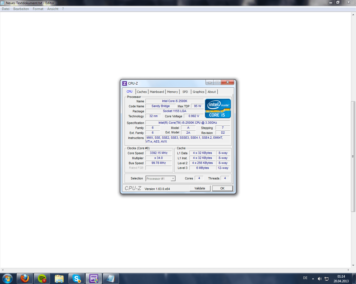
Task: Click the Editor horizontal scroll right arrow
Action: [348, 270]
